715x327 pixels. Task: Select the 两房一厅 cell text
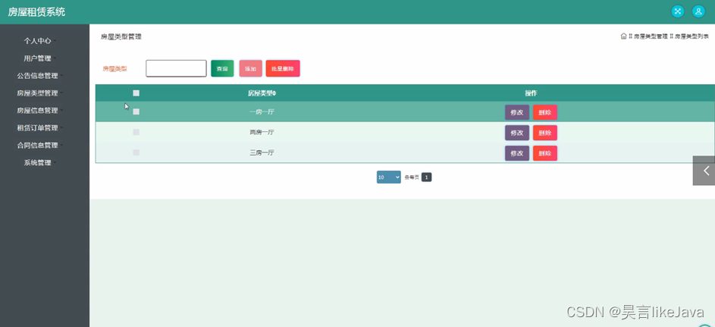(262, 132)
